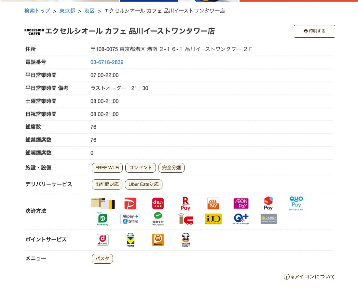Click the transit IC card icon
358x288 pixels.
pos(186,219)
